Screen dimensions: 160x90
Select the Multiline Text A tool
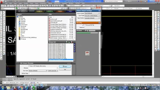pos(4,52)
